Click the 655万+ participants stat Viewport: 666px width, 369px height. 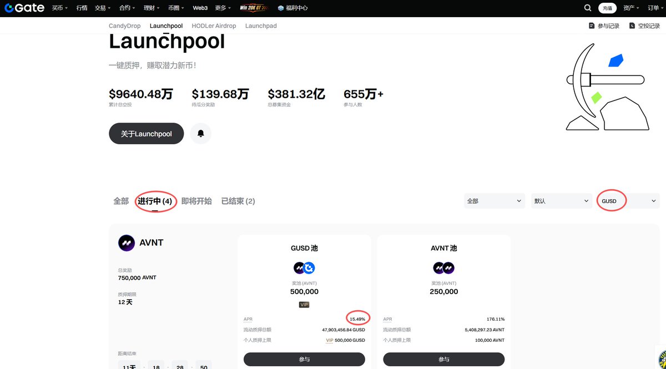[x=364, y=94]
